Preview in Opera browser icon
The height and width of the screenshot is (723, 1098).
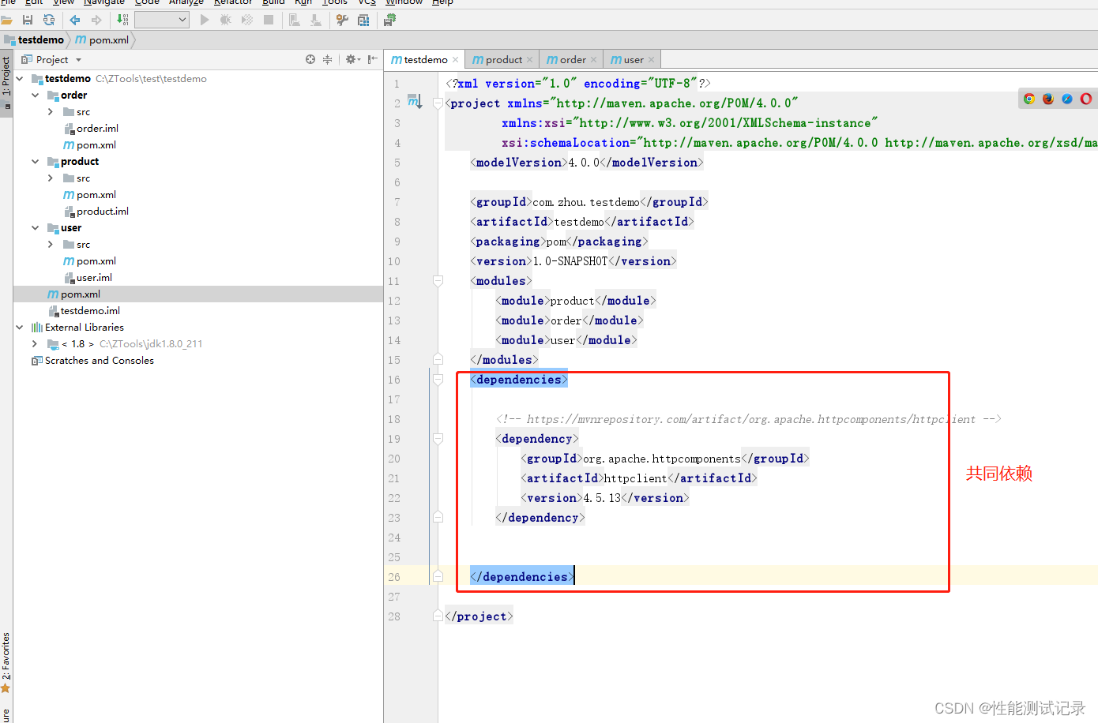pyautogui.click(x=1086, y=99)
